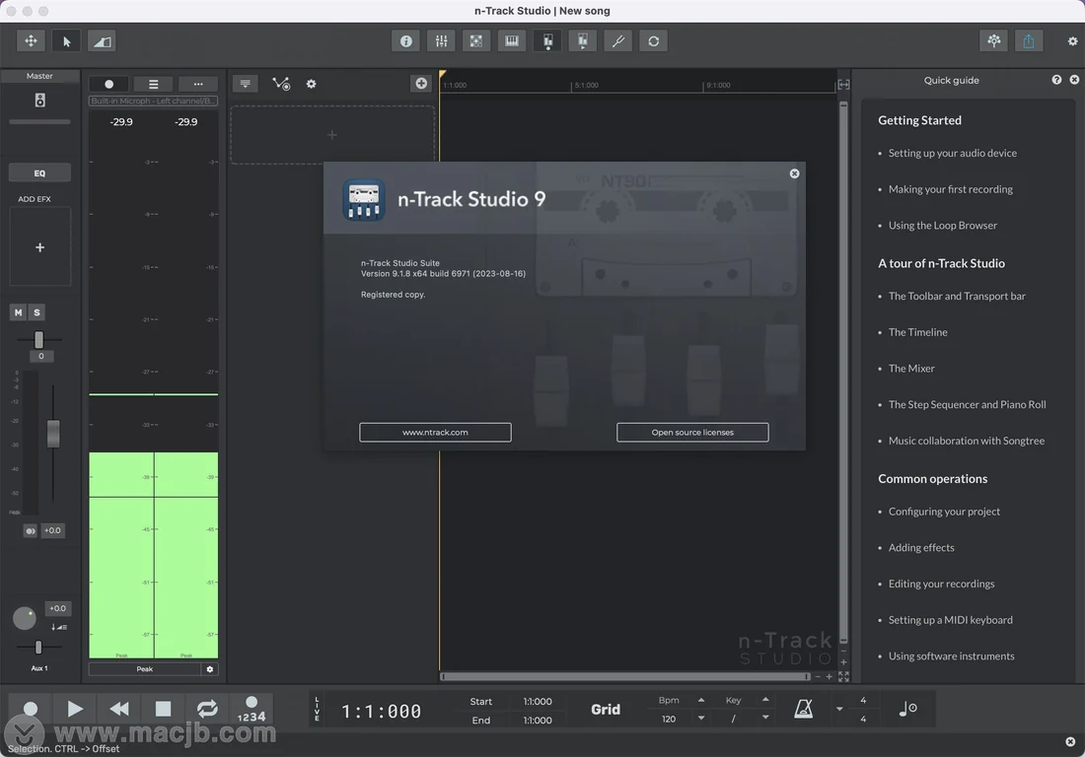Open the Peak meter mode selector
Screen dimensions: 1085x757
tap(145, 669)
